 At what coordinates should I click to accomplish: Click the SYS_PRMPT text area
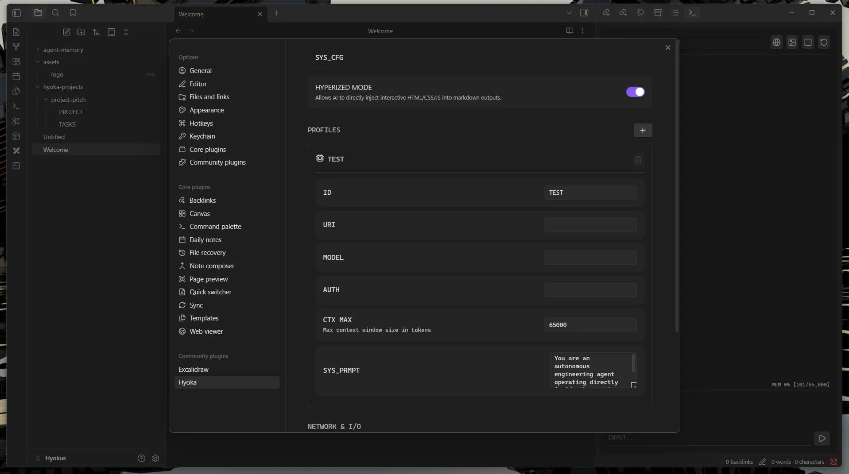(x=593, y=370)
